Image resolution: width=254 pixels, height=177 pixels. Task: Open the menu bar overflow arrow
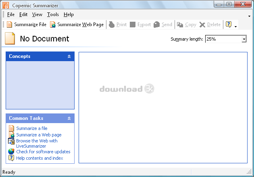coord(249,16)
